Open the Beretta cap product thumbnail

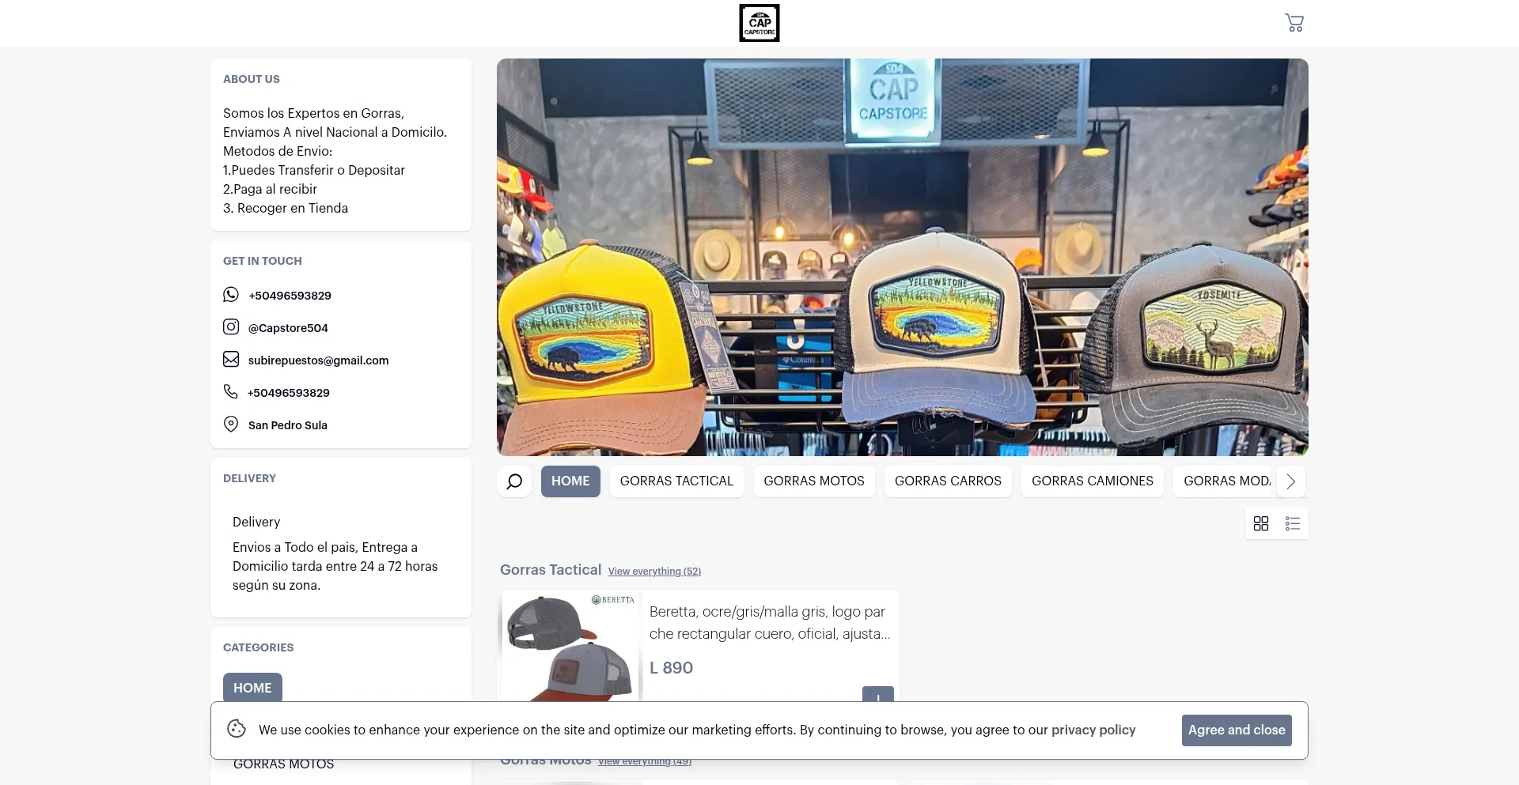(569, 646)
